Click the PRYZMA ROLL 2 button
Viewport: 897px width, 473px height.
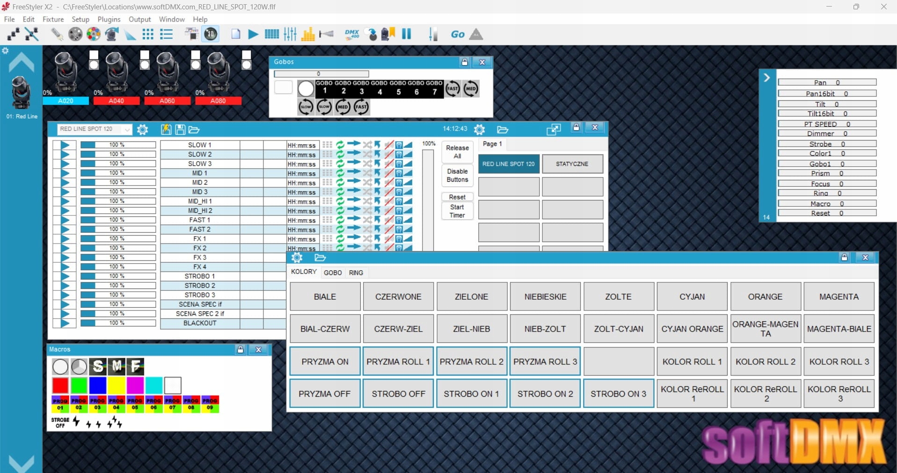[472, 362]
